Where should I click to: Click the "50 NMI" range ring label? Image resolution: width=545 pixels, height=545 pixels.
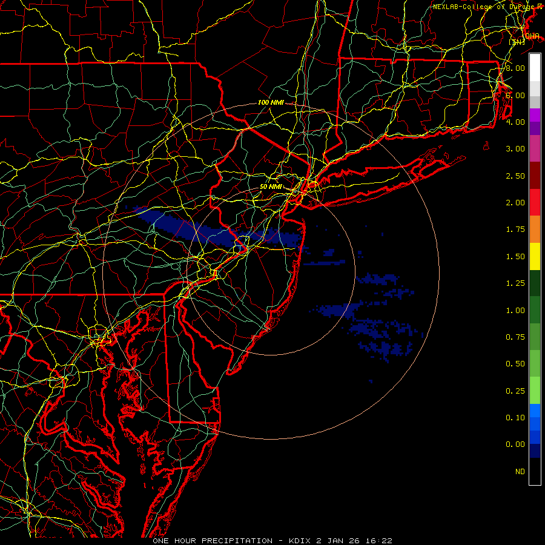click(271, 187)
